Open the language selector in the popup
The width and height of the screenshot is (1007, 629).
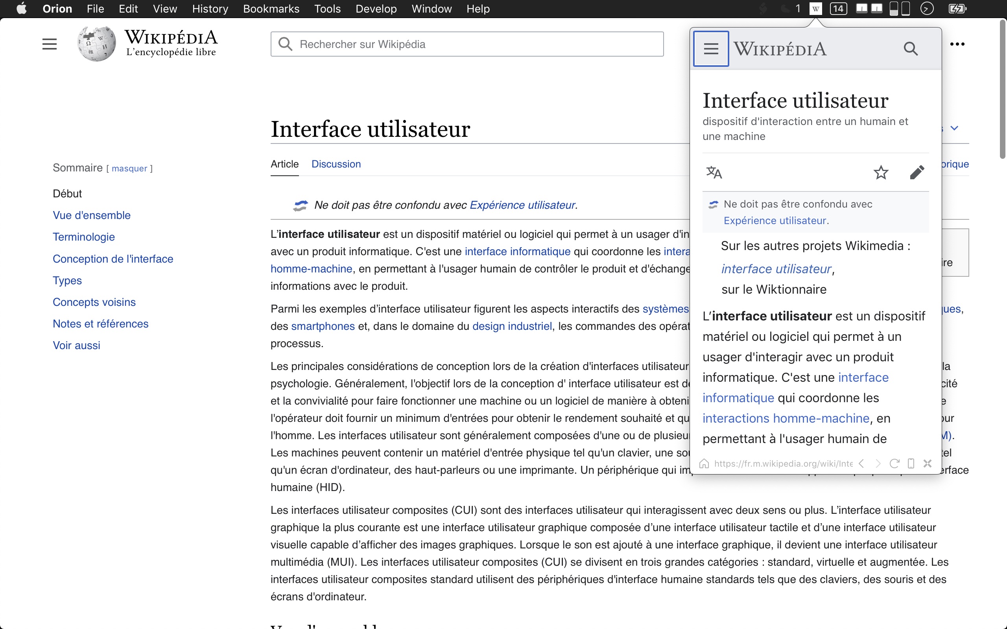(x=714, y=172)
